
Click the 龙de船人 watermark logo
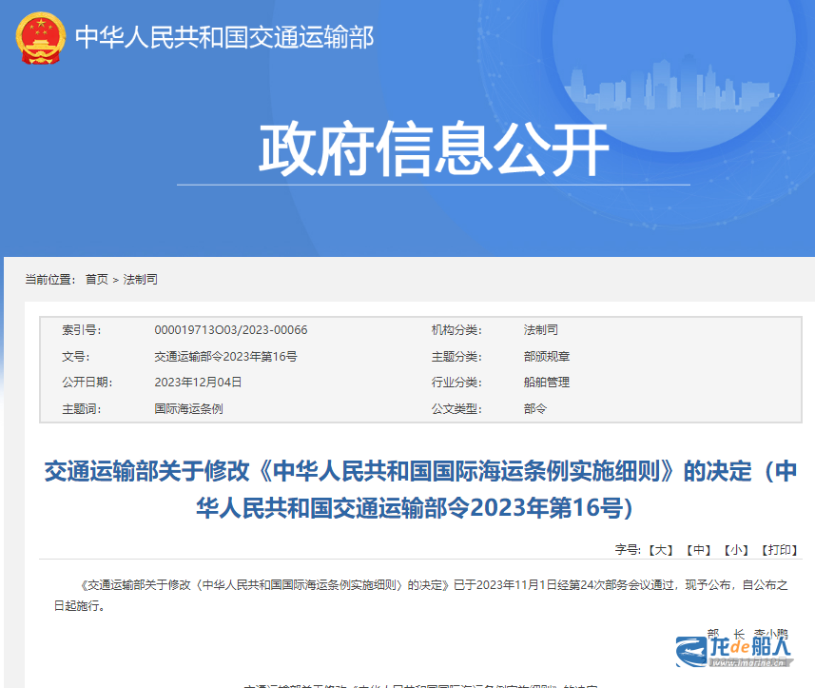(733, 652)
